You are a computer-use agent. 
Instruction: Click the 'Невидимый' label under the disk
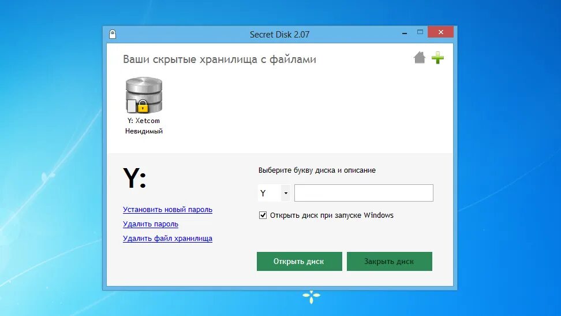[x=144, y=131]
